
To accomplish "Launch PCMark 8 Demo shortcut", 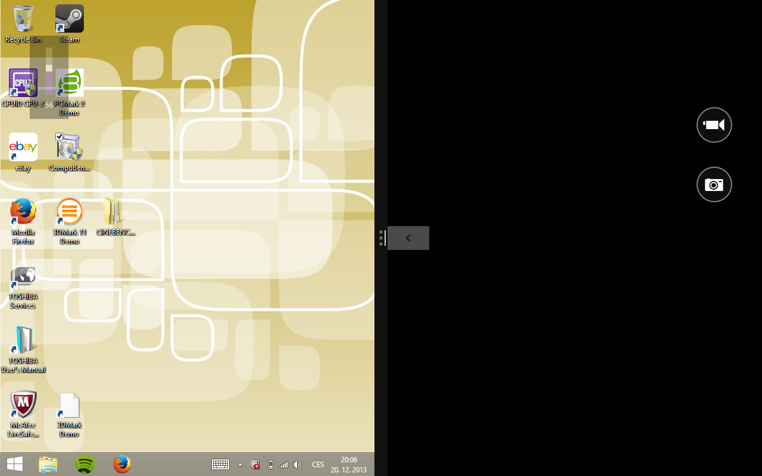I will click(69, 92).
